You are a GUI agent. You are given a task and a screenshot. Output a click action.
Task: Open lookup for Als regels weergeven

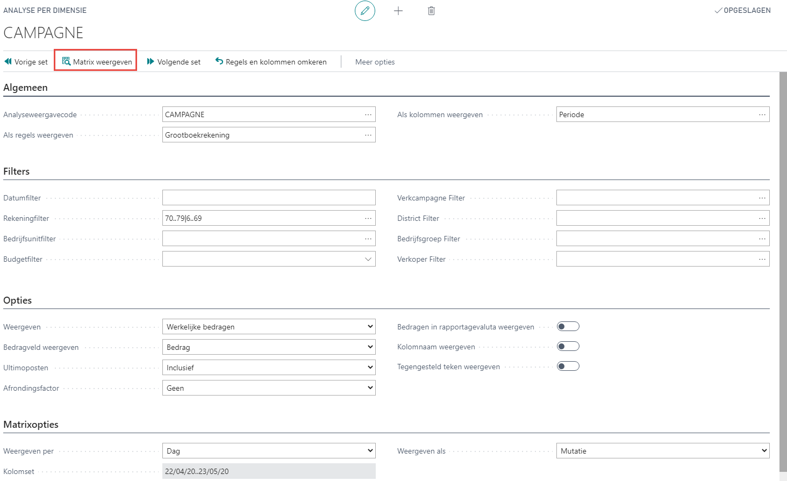pyautogui.click(x=368, y=135)
